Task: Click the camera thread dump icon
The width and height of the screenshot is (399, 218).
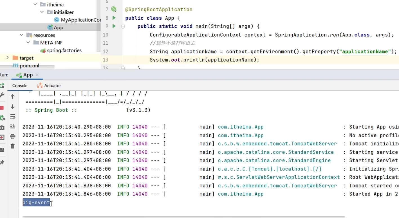Action: [x=2, y=128]
